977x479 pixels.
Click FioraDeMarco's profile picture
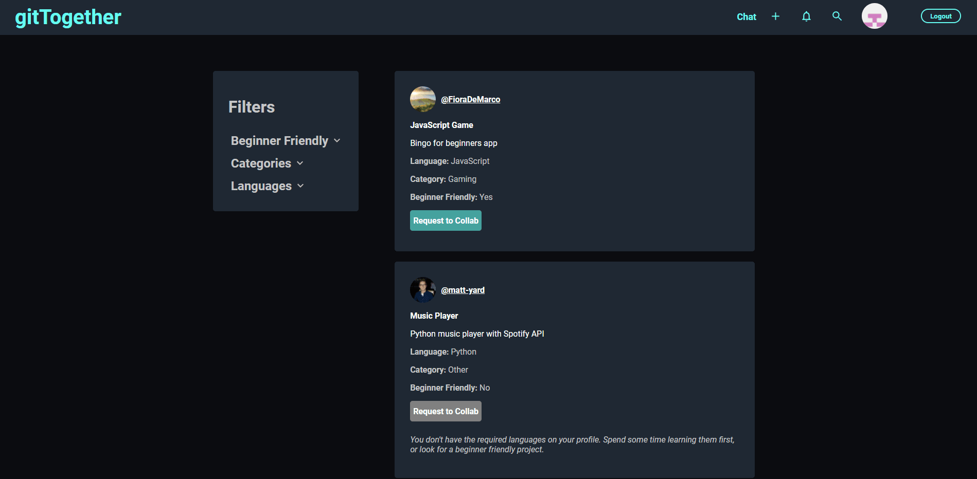[422, 99]
